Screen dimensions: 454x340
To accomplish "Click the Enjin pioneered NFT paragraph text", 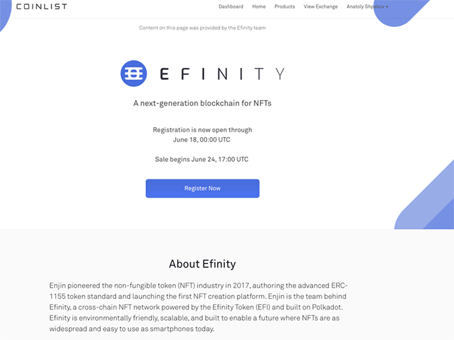I will (x=201, y=308).
